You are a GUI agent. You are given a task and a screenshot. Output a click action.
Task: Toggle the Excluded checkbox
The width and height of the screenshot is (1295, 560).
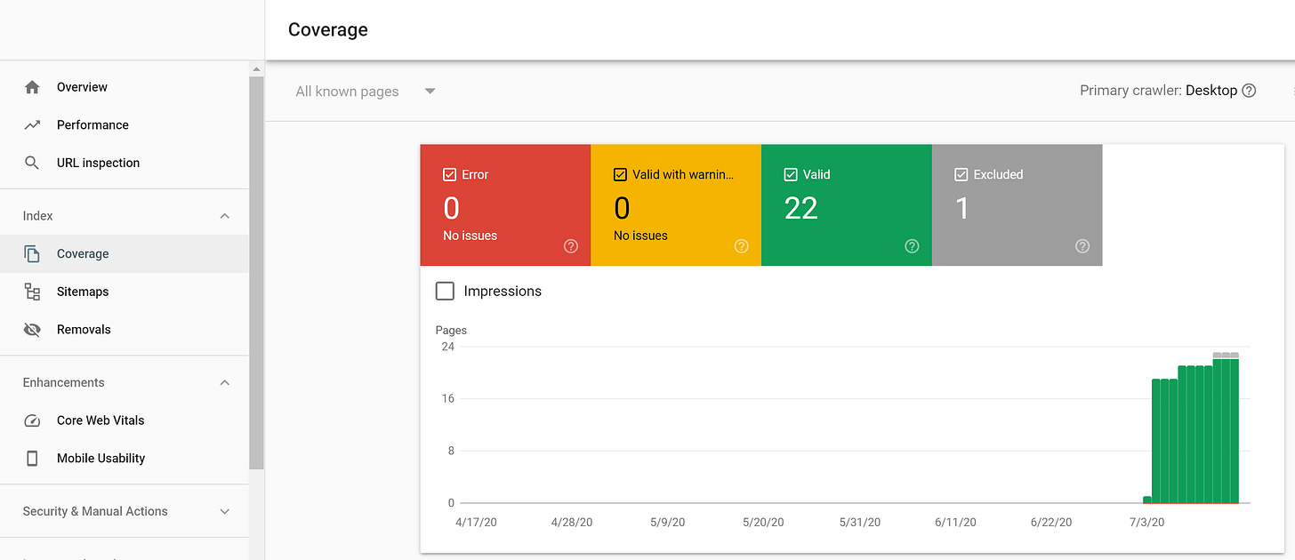[961, 175]
